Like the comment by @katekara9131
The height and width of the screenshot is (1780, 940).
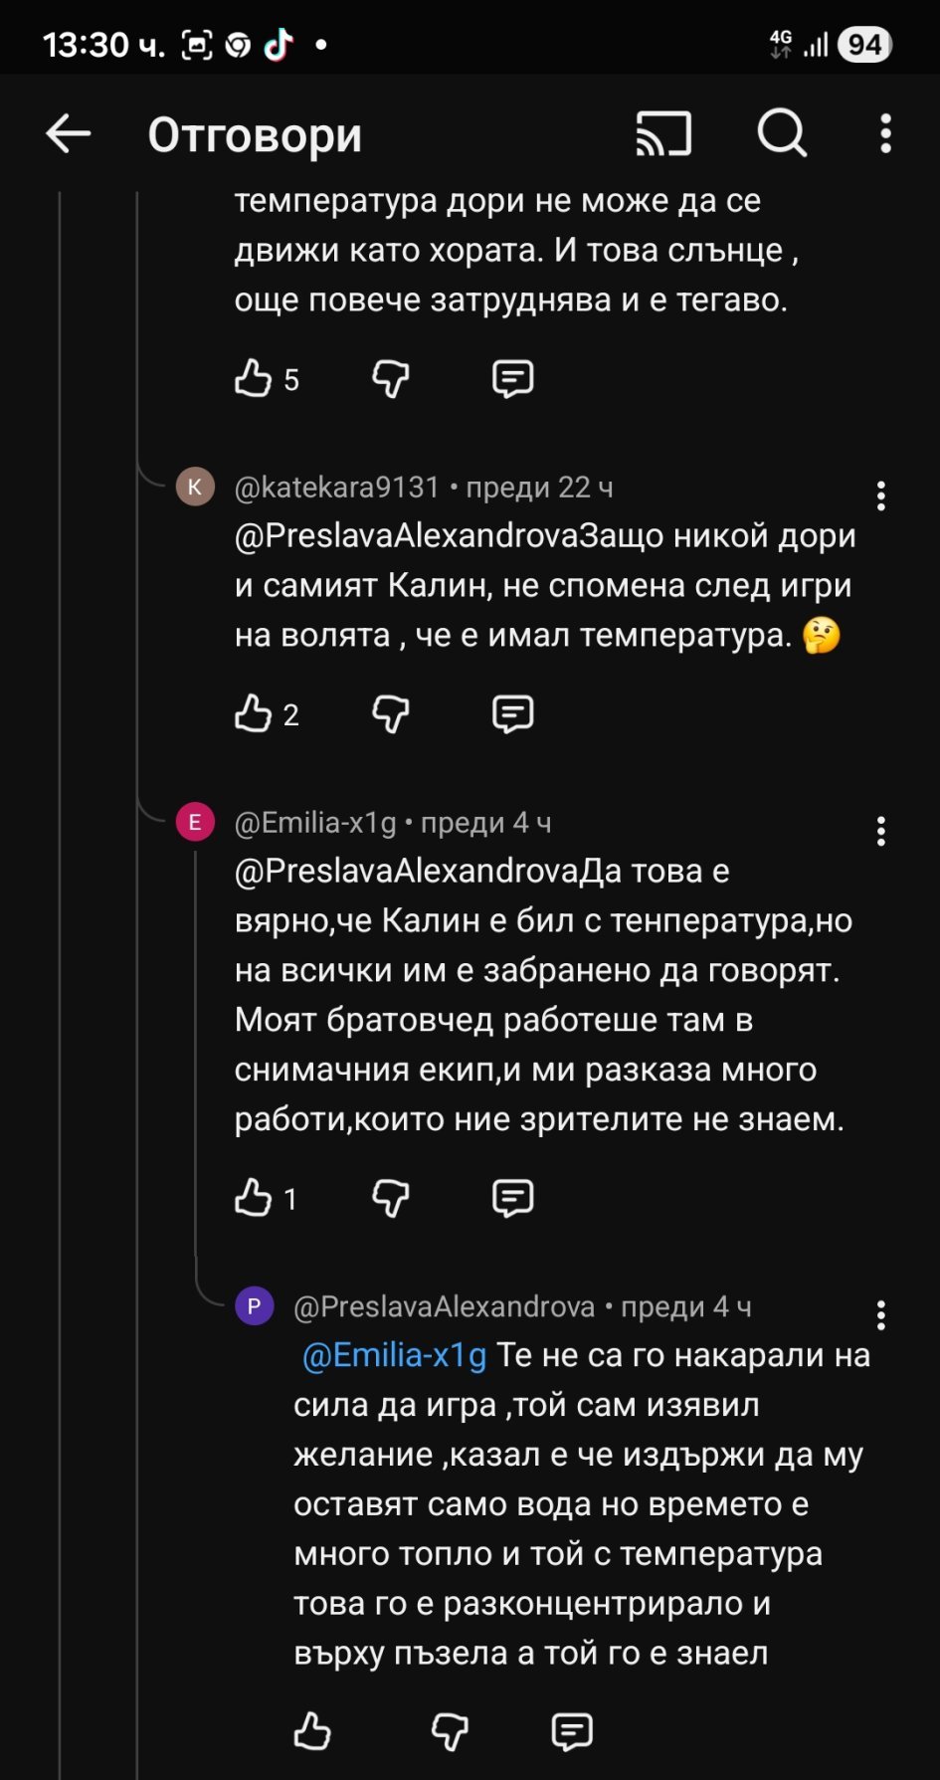(x=254, y=713)
